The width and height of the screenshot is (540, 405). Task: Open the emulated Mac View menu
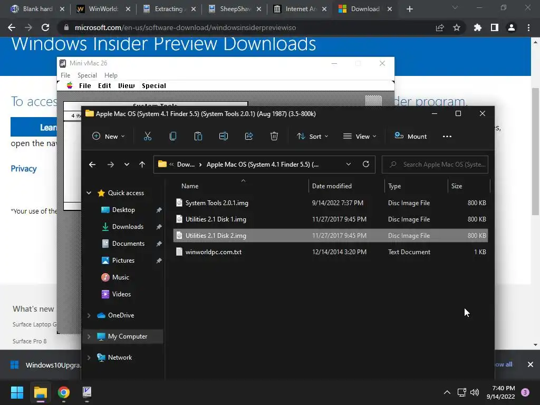(127, 86)
